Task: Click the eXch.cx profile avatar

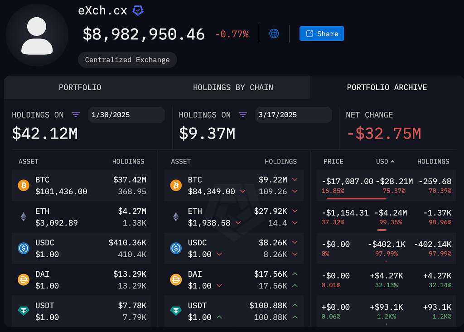Action: click(37, 35)
